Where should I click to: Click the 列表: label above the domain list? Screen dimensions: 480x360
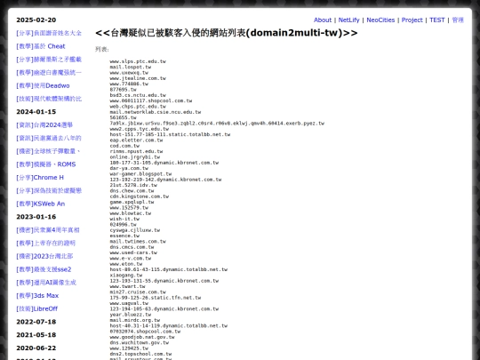coord(102,49)
